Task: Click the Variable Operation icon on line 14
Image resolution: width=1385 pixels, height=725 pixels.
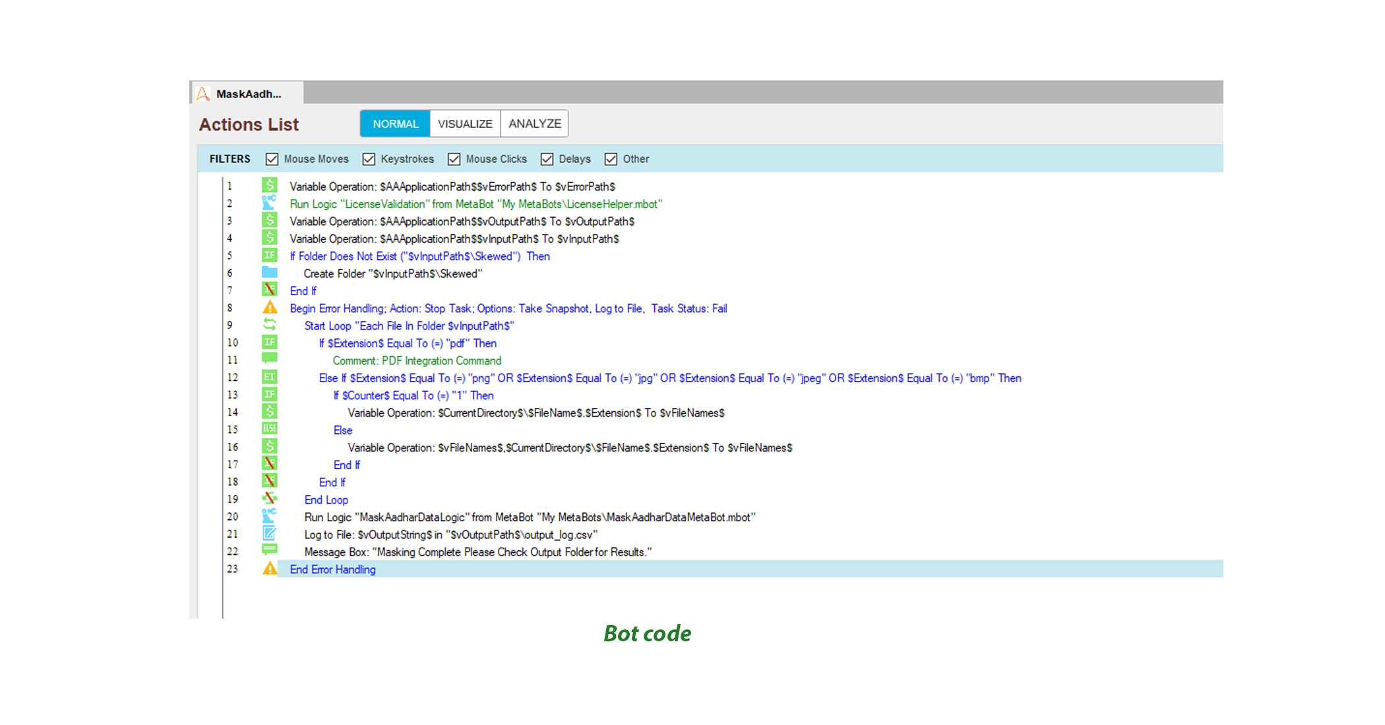Action: 270,412
